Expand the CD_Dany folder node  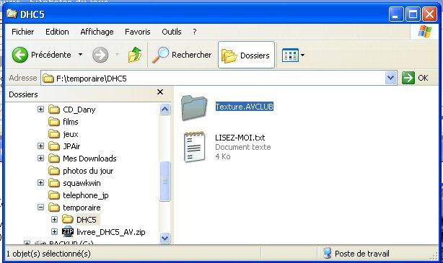pyautogui.click(x=40, y=109)
